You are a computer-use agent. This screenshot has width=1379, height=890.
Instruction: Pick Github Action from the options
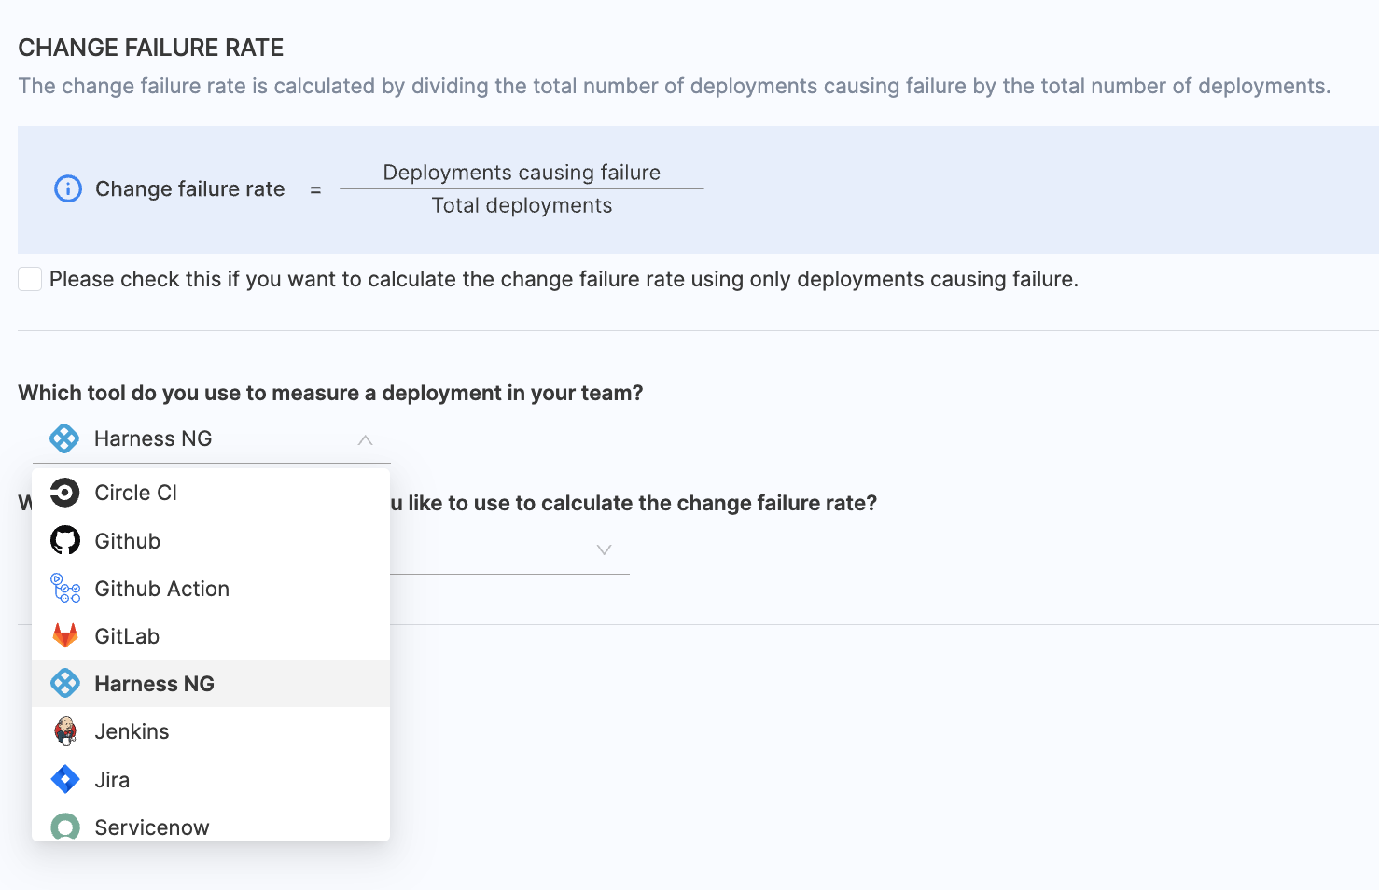click(161, 589)
